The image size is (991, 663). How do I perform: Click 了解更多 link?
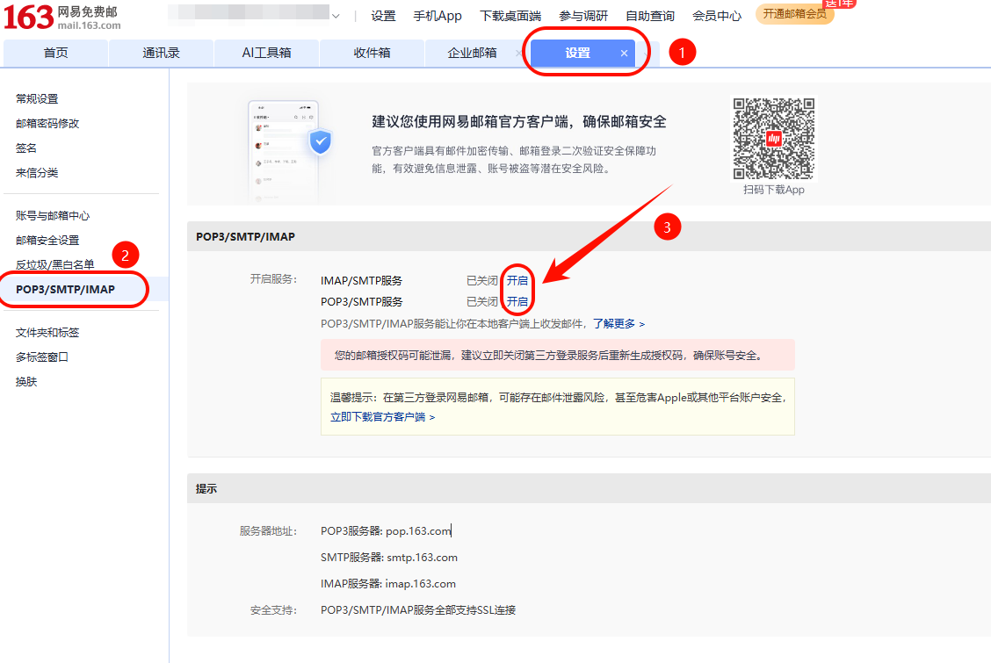point(618,323)
